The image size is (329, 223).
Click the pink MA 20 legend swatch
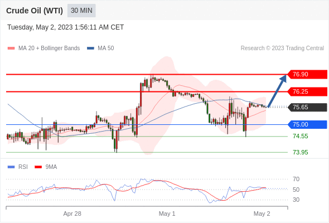[x=11, y=49]
